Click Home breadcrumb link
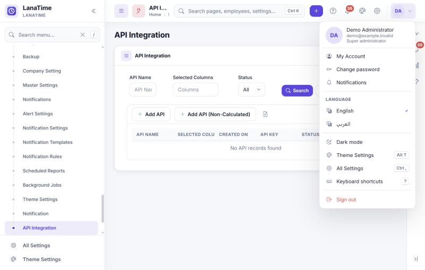The image size is (425, 270). tap(155, 15)
